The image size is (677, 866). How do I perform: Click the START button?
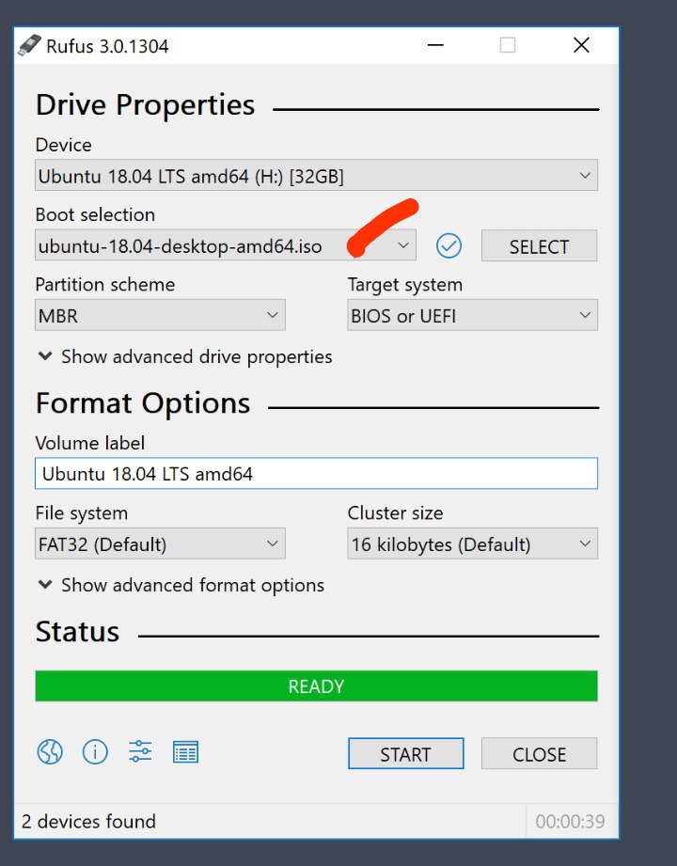coord(406,753)
